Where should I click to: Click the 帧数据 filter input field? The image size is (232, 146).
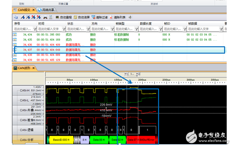coord(203,29)
